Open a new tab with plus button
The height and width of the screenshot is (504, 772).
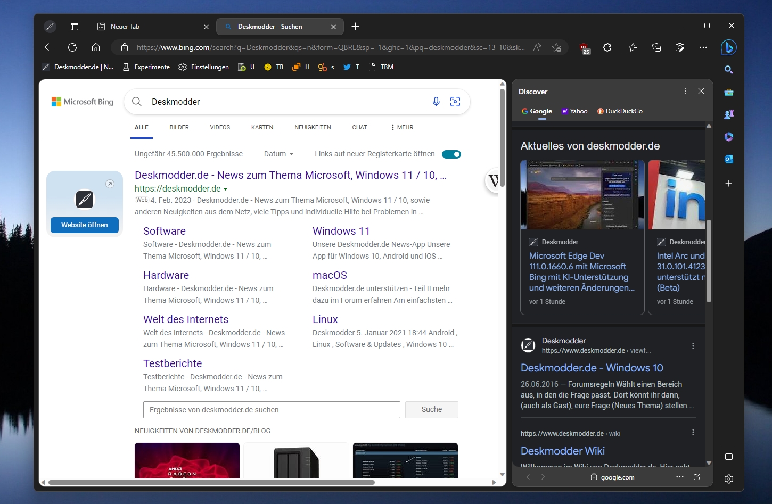click(356, 27)
